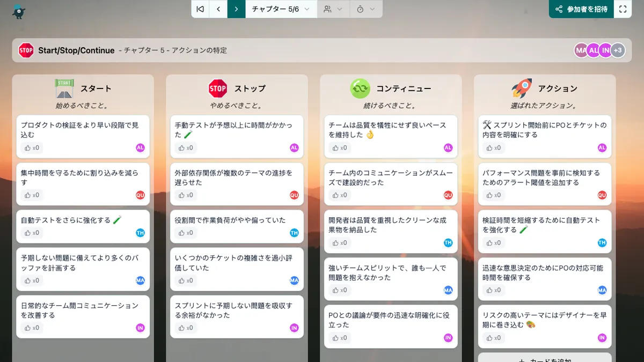Open the チャプター 5/6 dropdown
This screenshot has width=644, height=362.
pyautogui.click(x=281, y=9)
